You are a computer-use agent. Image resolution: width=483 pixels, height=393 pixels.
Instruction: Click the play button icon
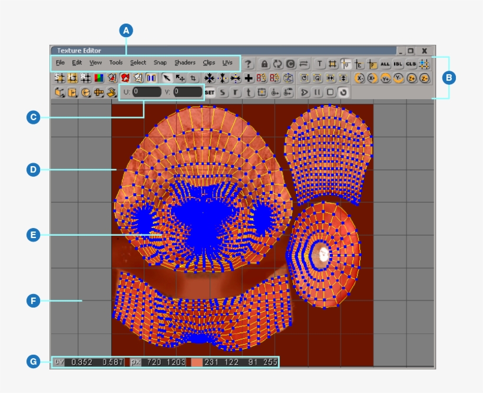pyautogui.click(x=305, y=93)
